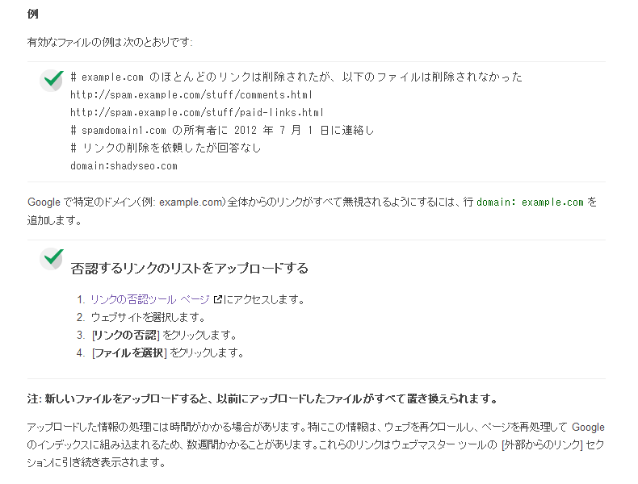This screenshot has width=638, height=484.
Task: Click the text 外部からのリンク in last paragraph
Action: pos(544,444)
